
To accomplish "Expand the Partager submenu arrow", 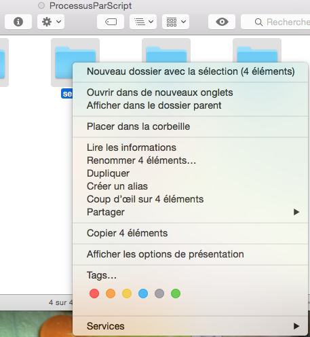I will 296,212.
